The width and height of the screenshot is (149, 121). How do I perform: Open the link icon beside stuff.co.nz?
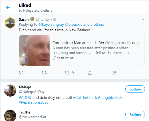[54, 58]
